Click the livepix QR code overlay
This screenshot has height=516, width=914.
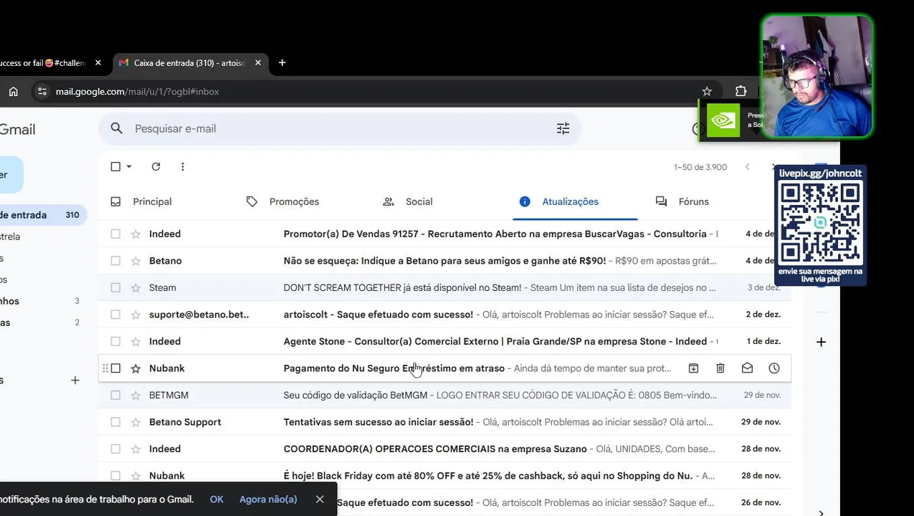pos(821,224)
